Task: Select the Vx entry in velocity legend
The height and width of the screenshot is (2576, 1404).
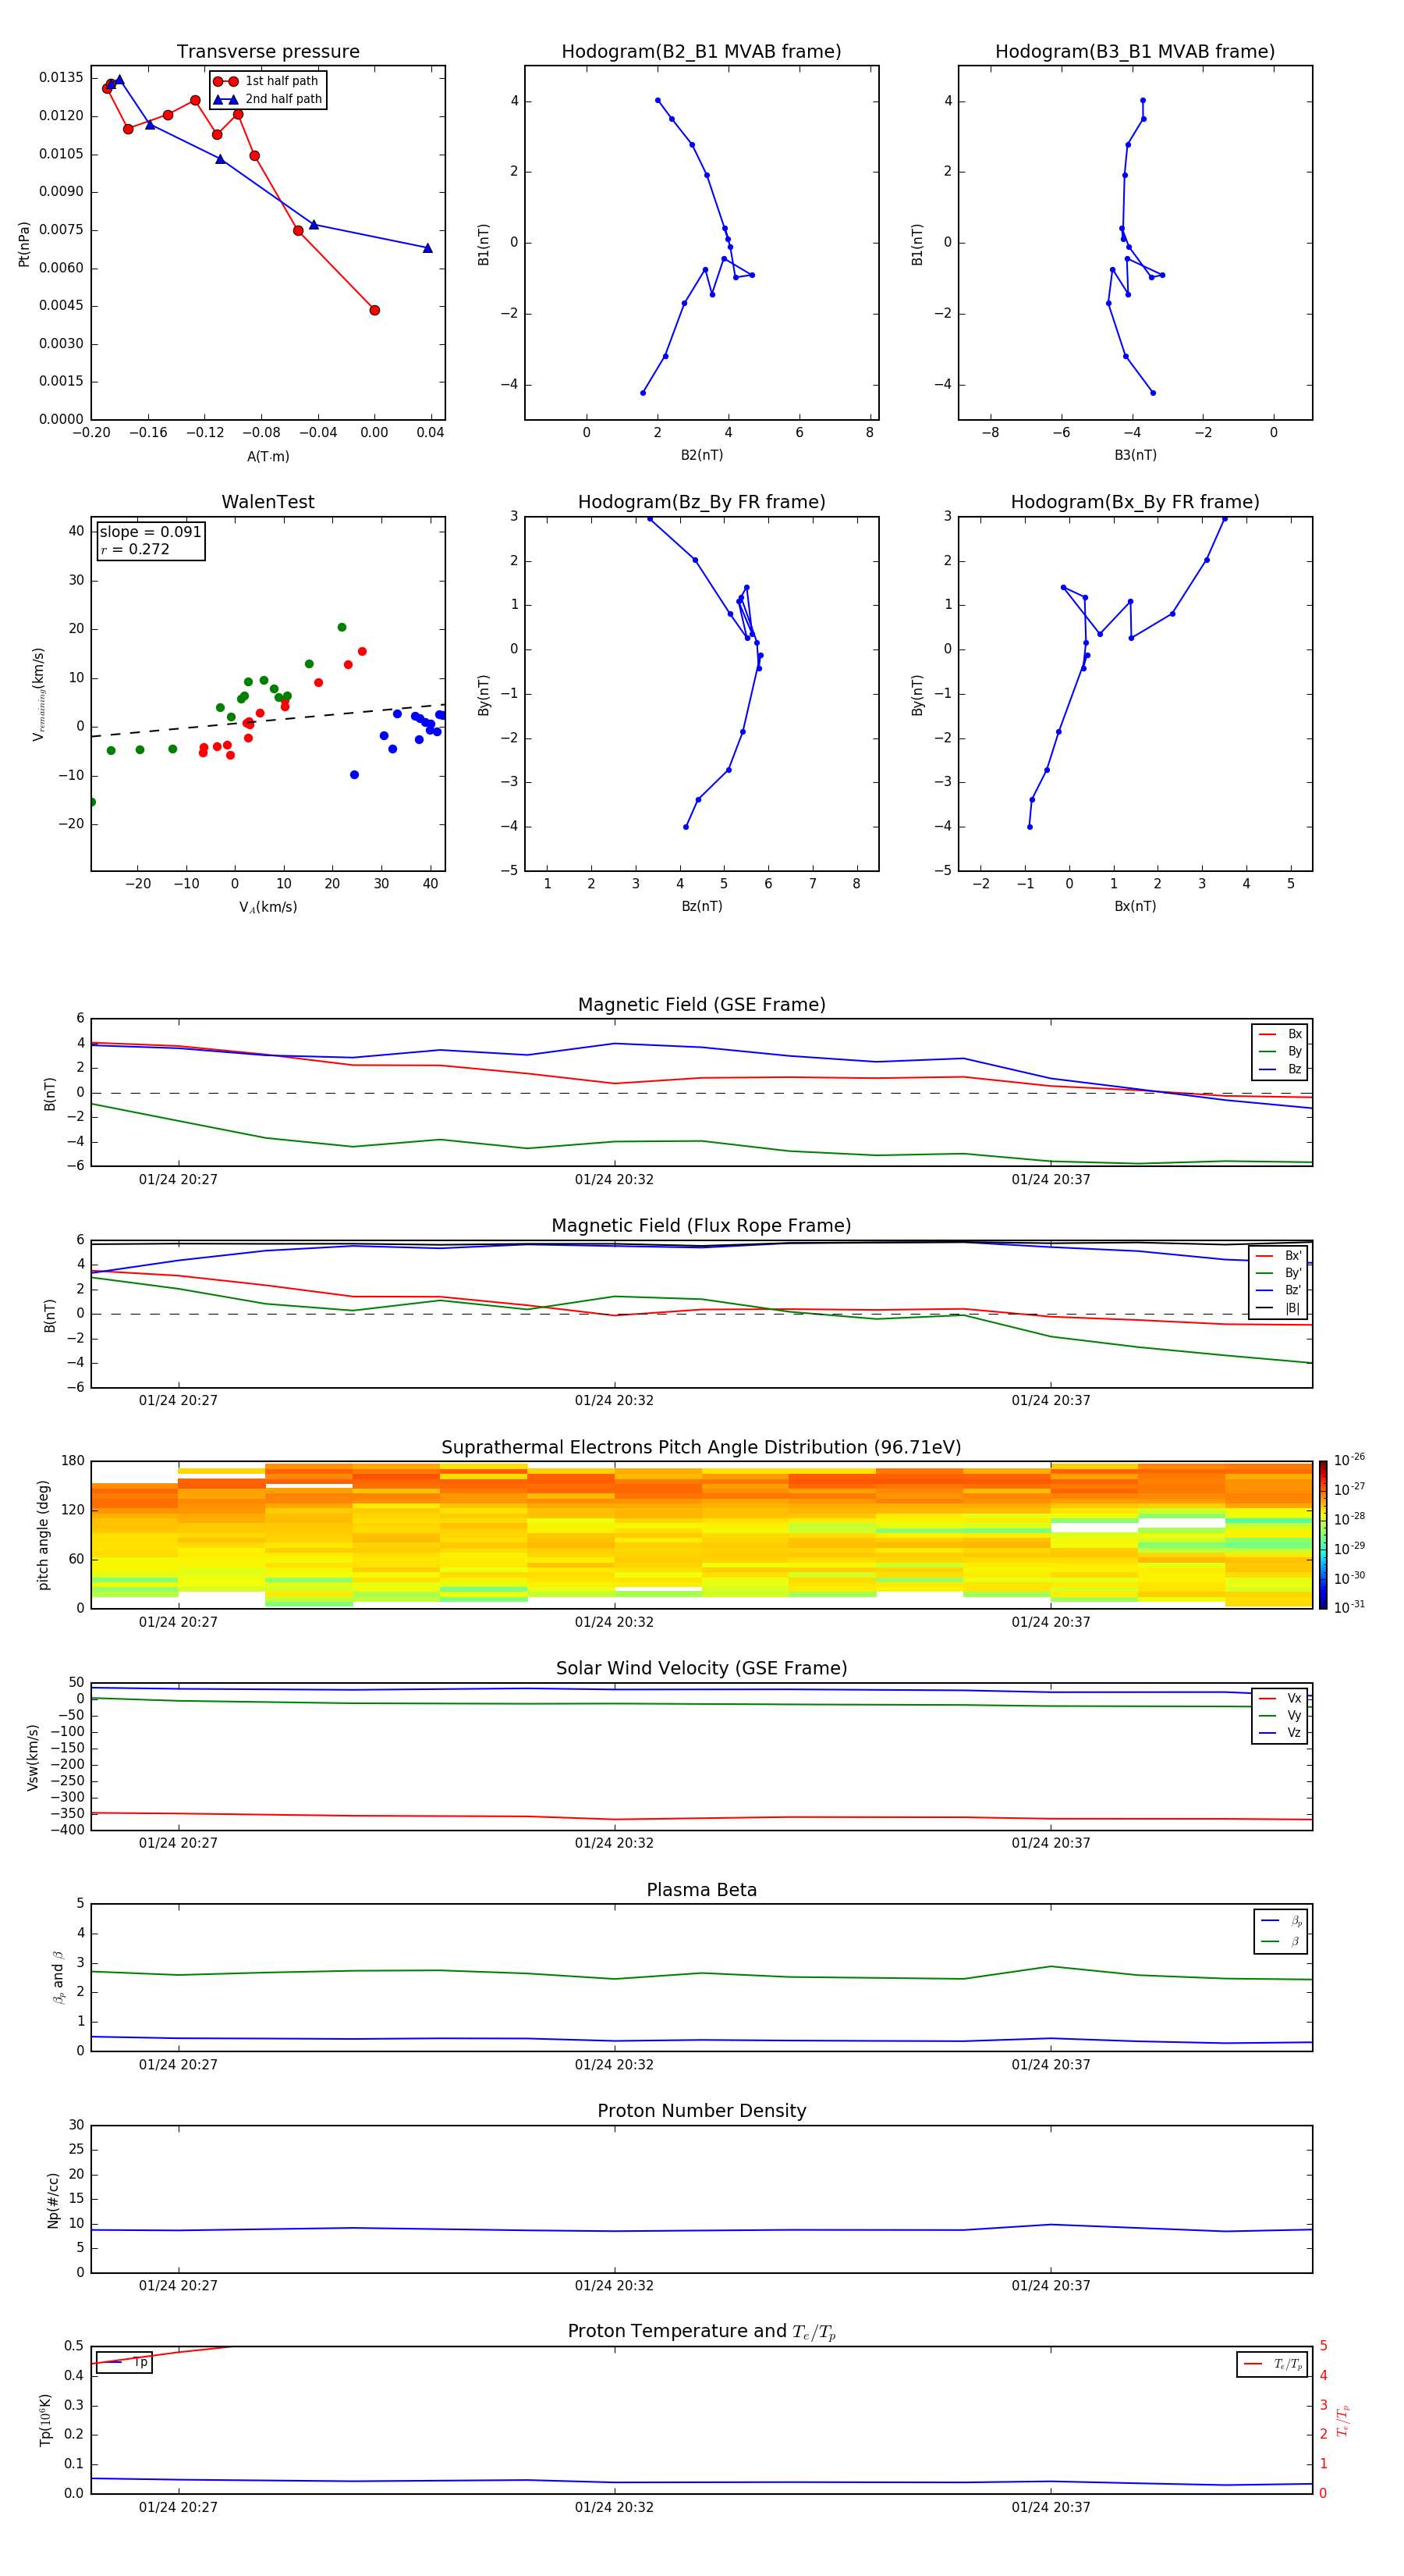Action: [x=1280, y=1698]
